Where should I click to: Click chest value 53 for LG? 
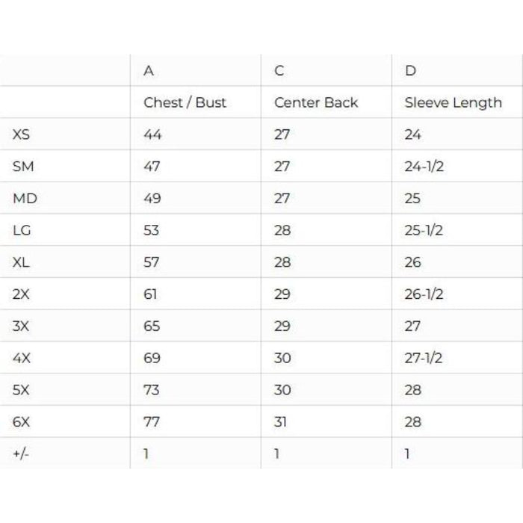[x=152, y=230]
